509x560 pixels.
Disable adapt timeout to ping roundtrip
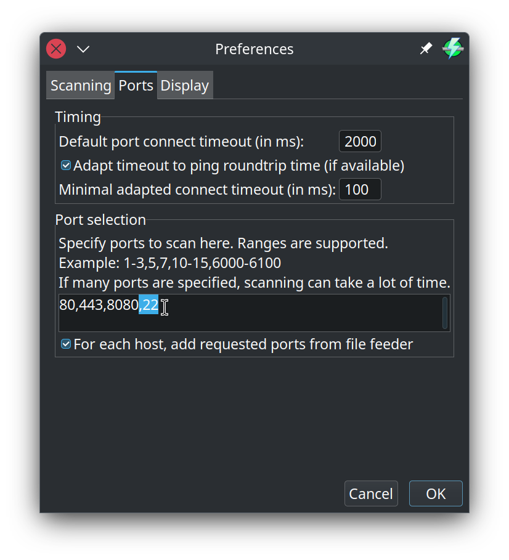click(66, 166)
